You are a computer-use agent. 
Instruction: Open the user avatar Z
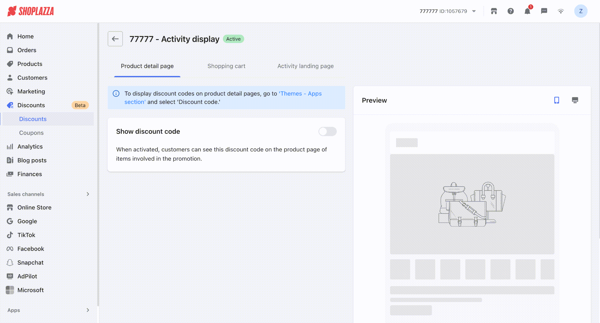580,11
